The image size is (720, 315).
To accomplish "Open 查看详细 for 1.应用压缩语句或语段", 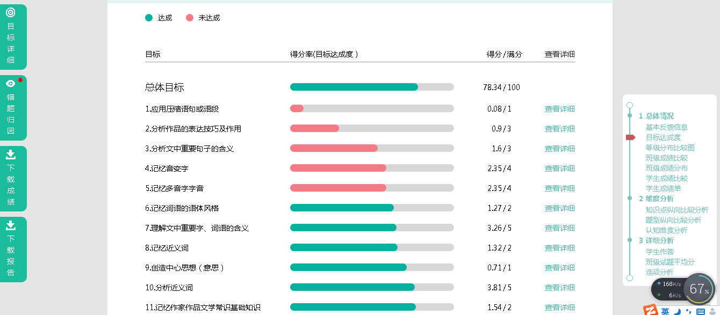I will (x=559, y=109).
